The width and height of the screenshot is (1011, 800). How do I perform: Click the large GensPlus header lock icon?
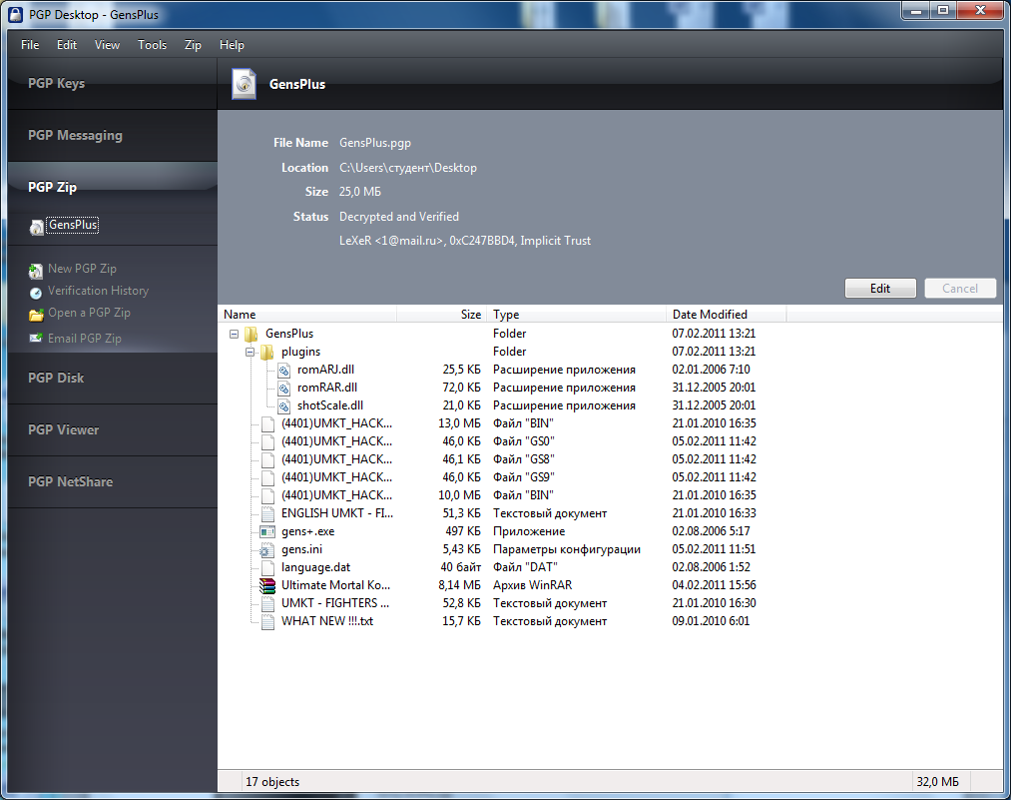245,84
